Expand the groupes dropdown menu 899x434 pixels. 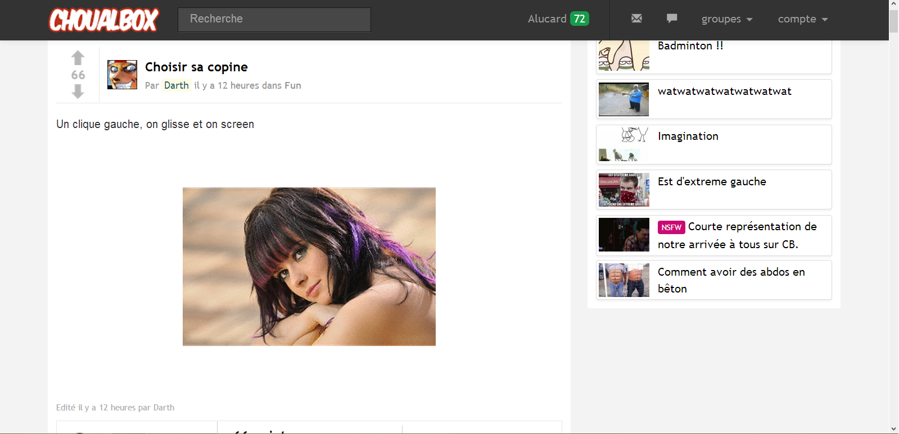[726, 19]
